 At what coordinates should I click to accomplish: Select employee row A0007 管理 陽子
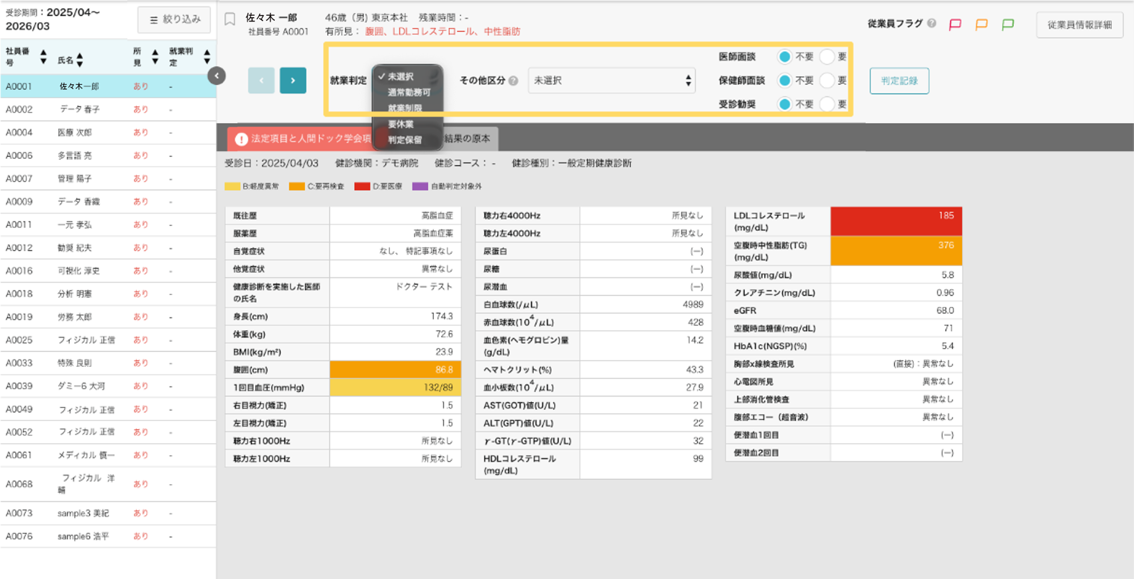click(x=108, y=178)
